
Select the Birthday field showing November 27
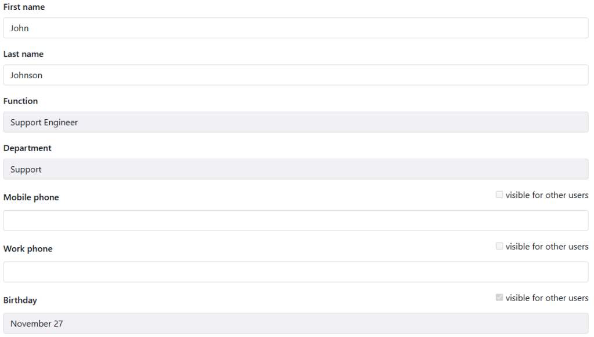(296, 324)
